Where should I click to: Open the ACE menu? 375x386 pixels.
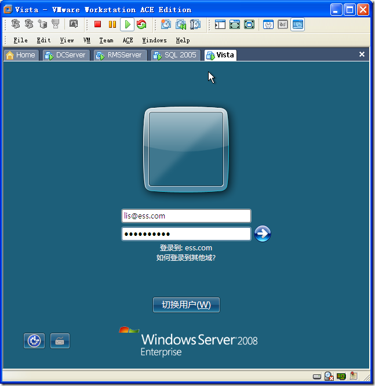point(128,40)
